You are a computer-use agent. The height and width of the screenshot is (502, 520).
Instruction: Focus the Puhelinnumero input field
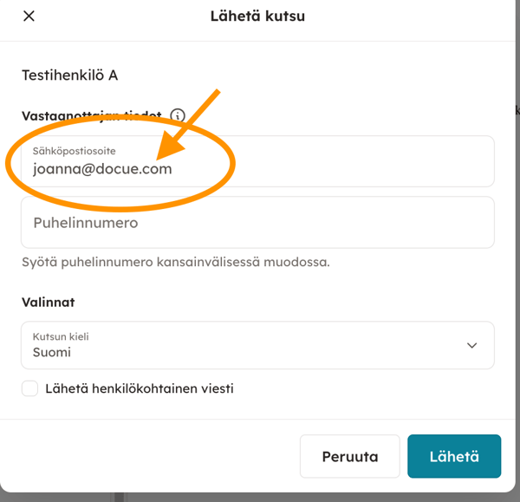(x=257, y=223)
